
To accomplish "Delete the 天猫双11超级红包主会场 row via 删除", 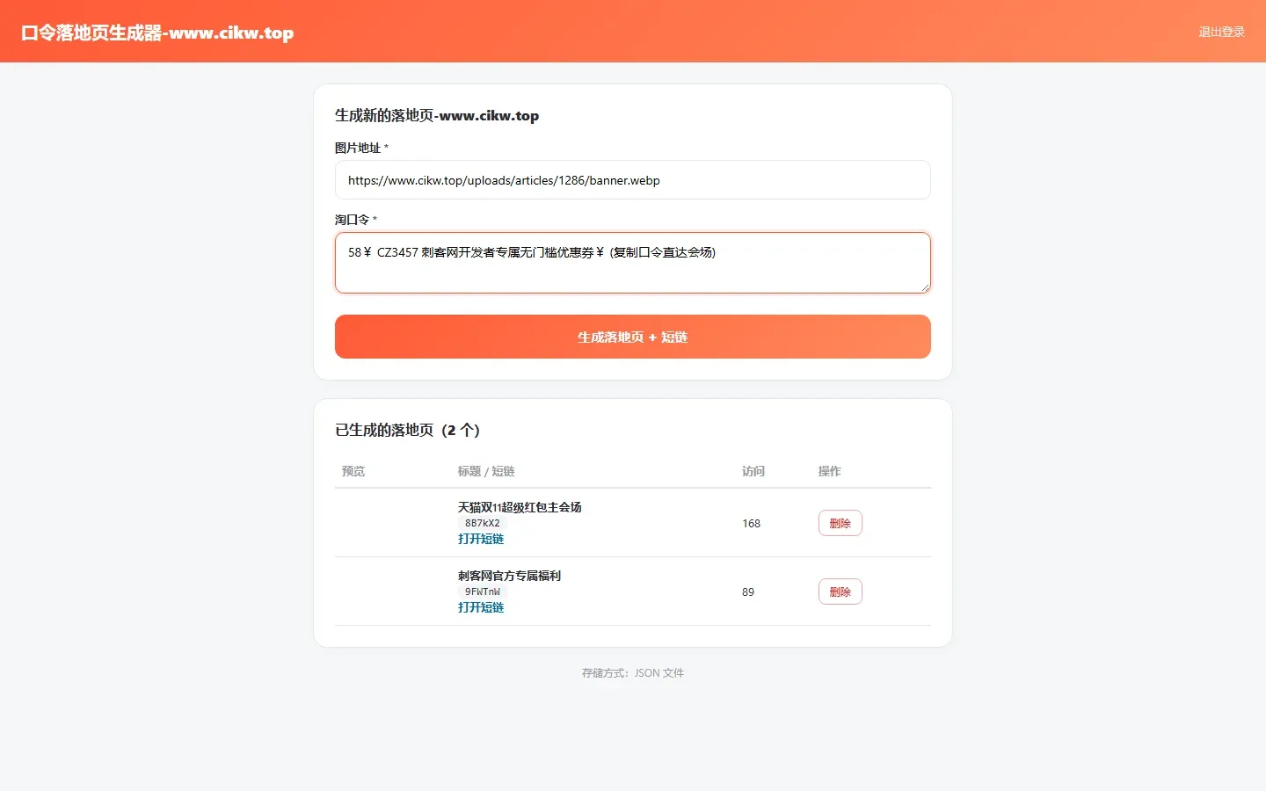I will pyautogui.click(x=840, y=523).
